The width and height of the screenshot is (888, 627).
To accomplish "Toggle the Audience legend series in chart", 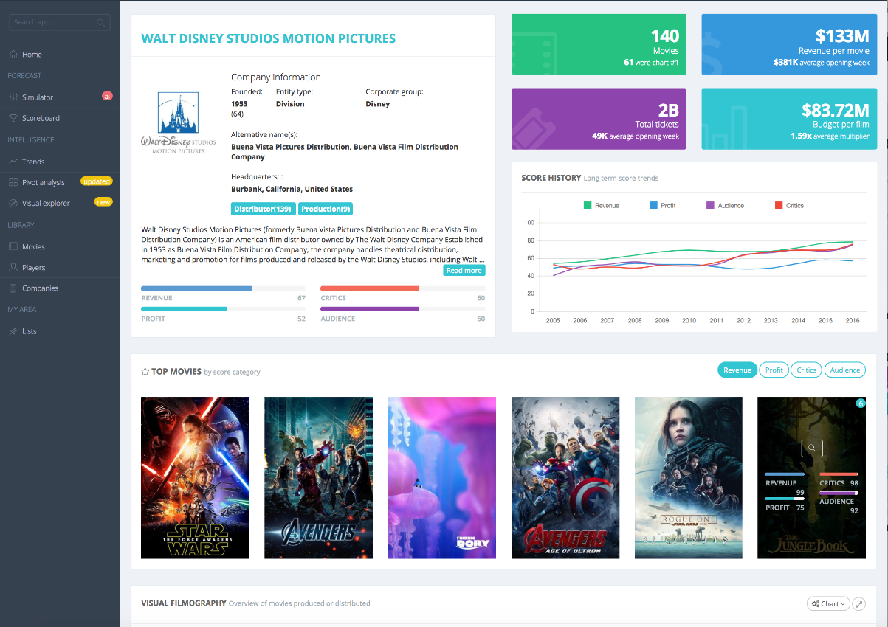I will tap(725, 206).
